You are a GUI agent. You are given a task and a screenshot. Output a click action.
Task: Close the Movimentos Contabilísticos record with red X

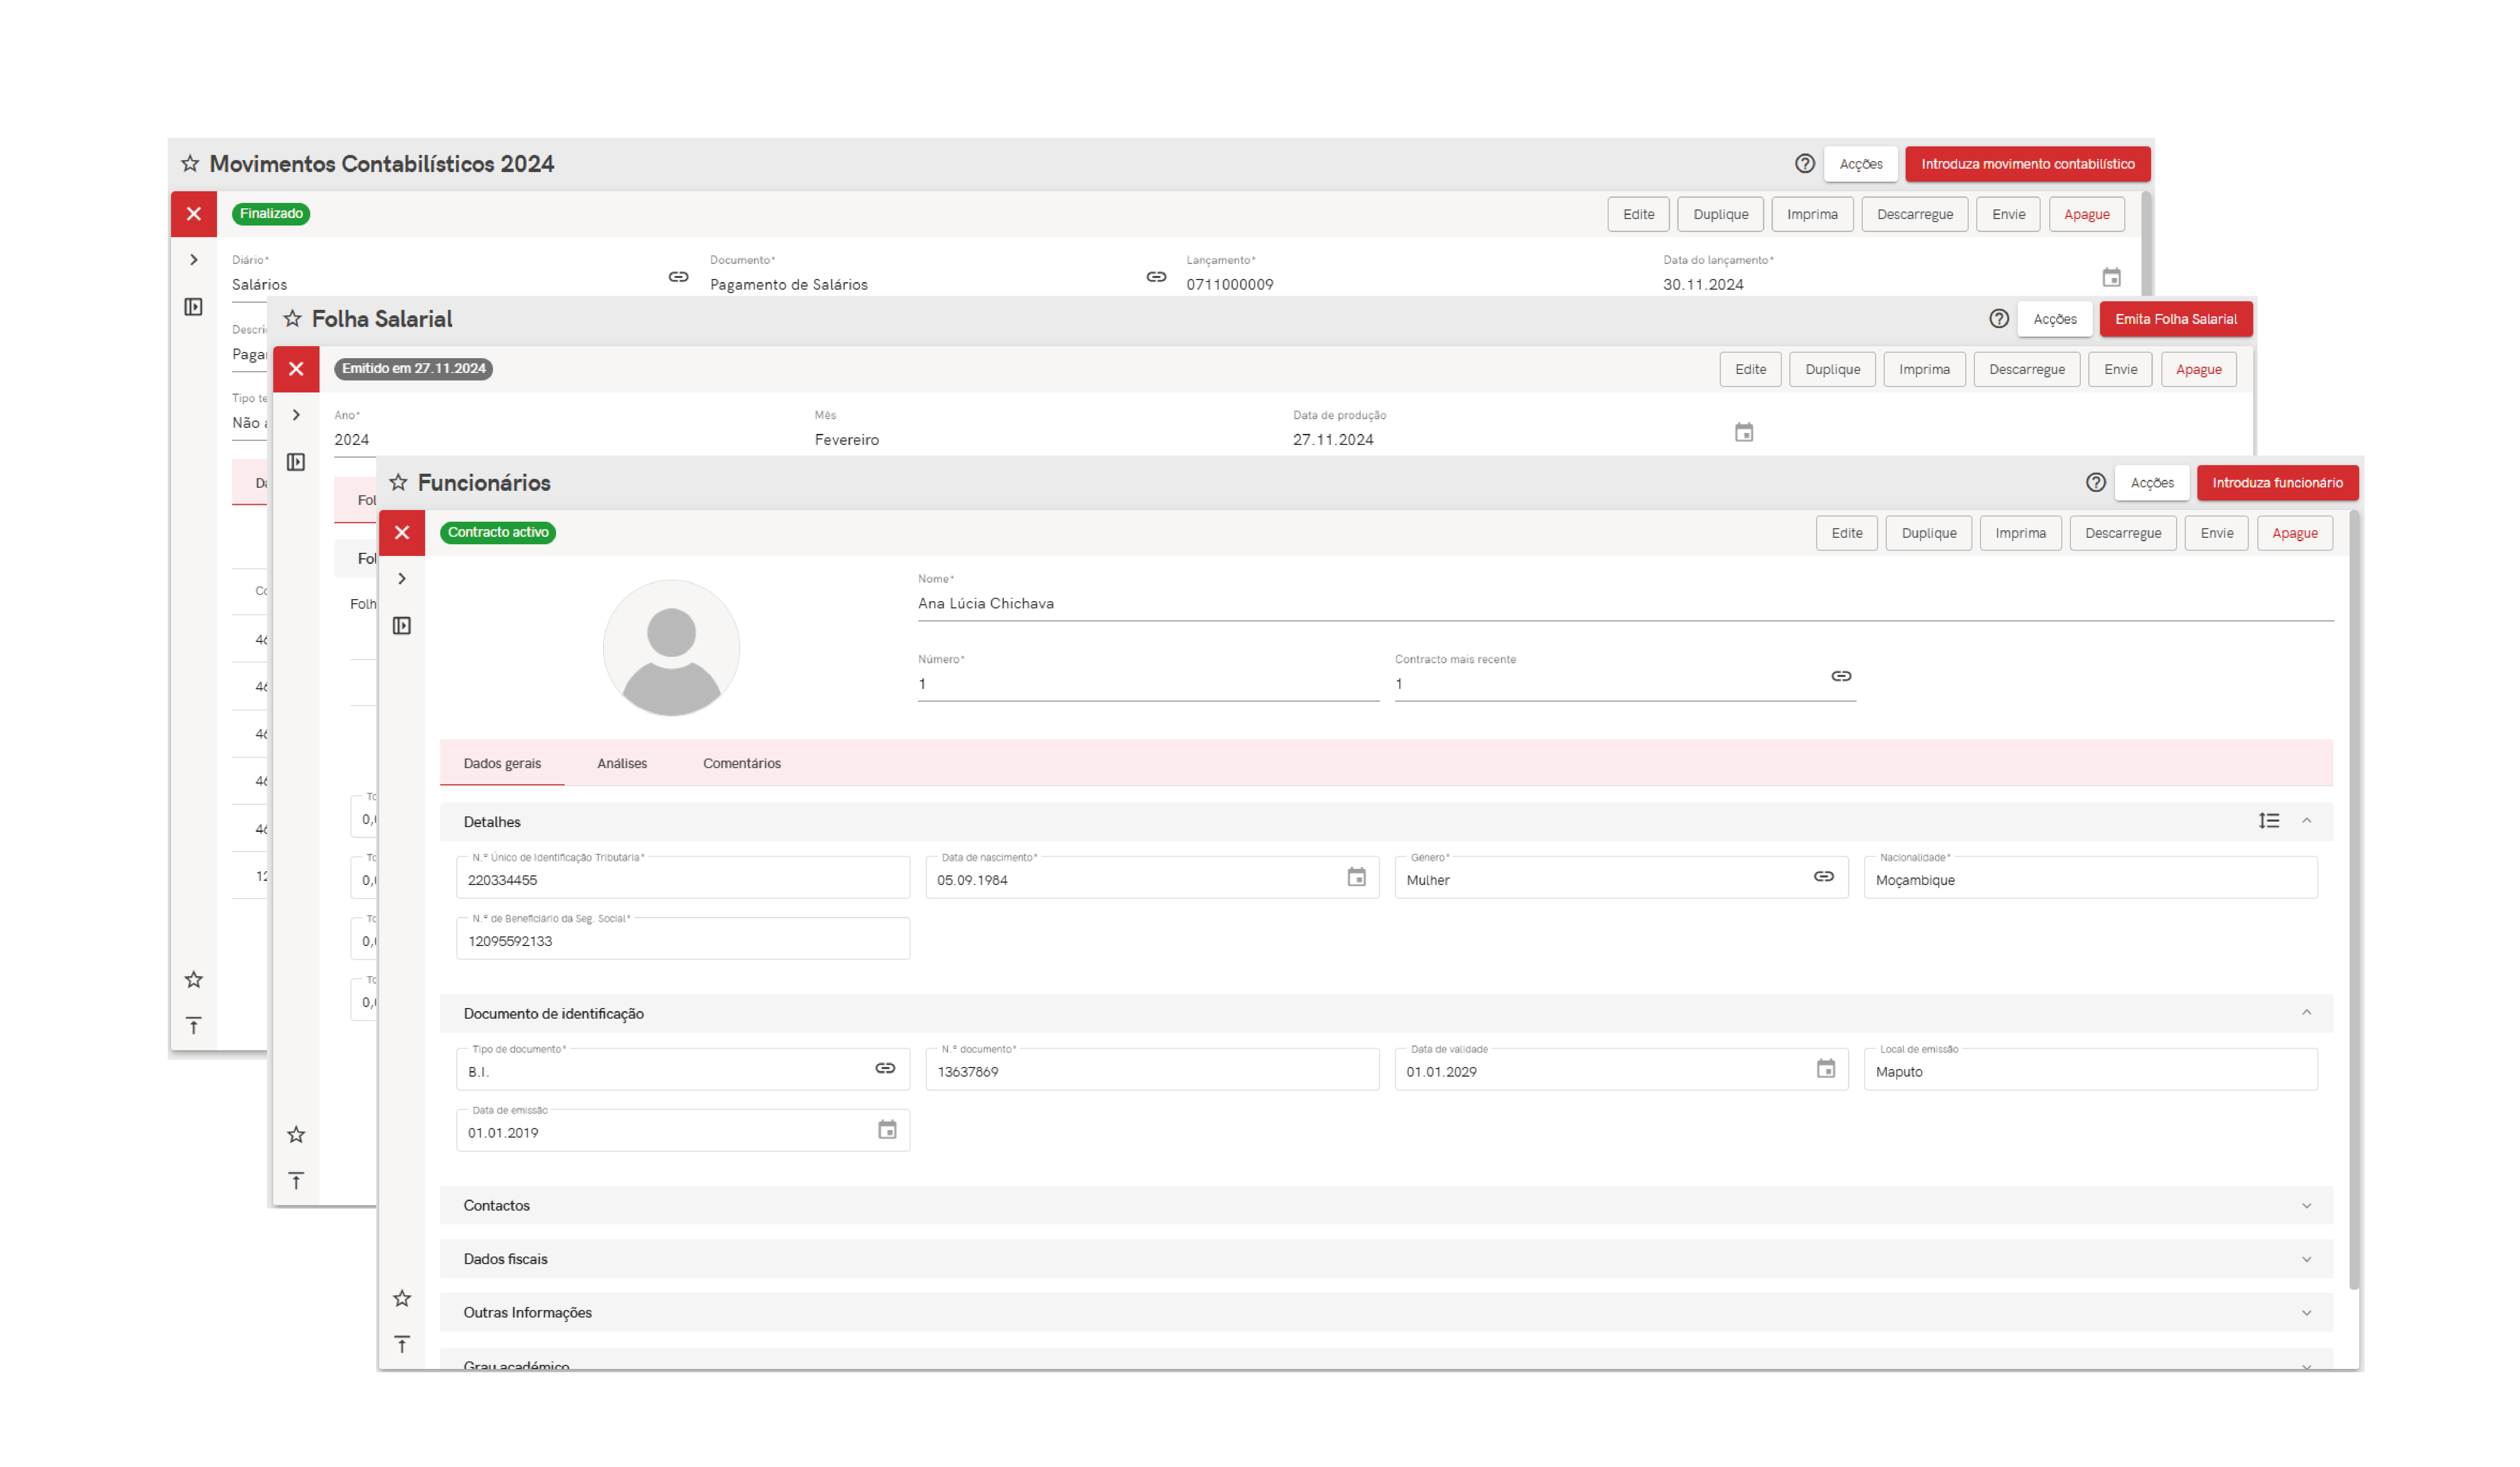(194, 214)
